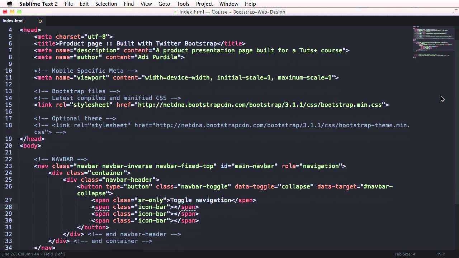Click line number 23 in the gutter
This screenshot has width=459, height=258.
9,166
